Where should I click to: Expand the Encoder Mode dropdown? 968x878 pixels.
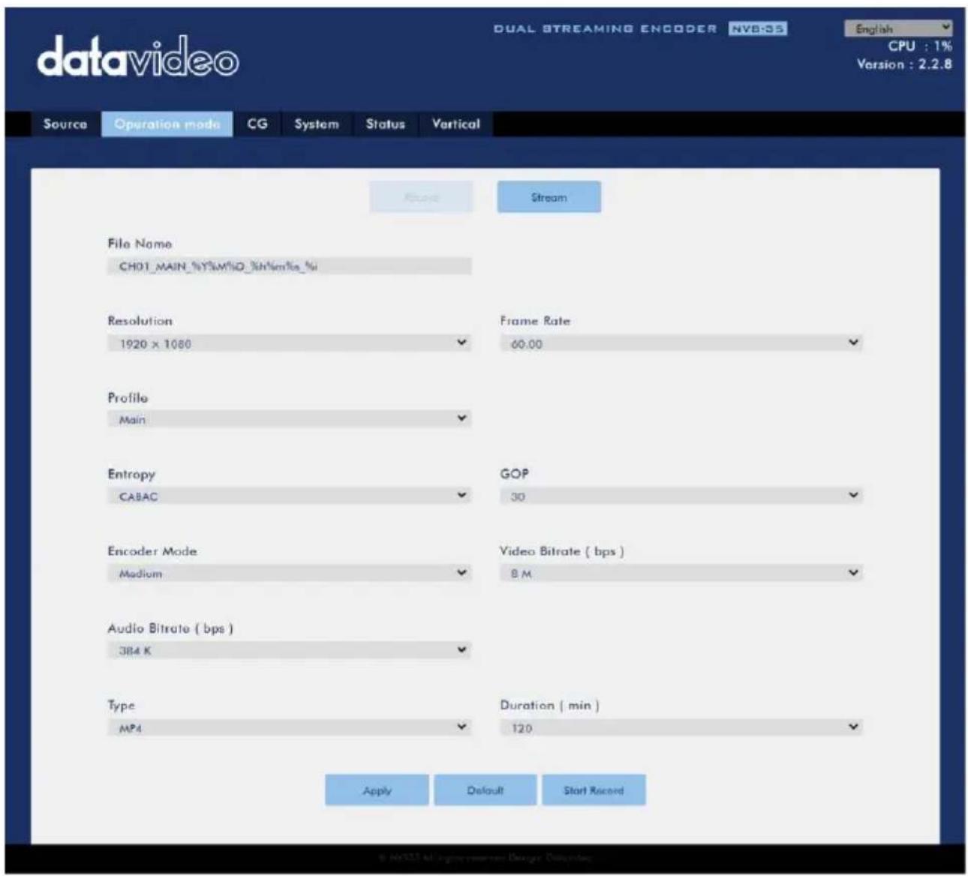(290, 573)
